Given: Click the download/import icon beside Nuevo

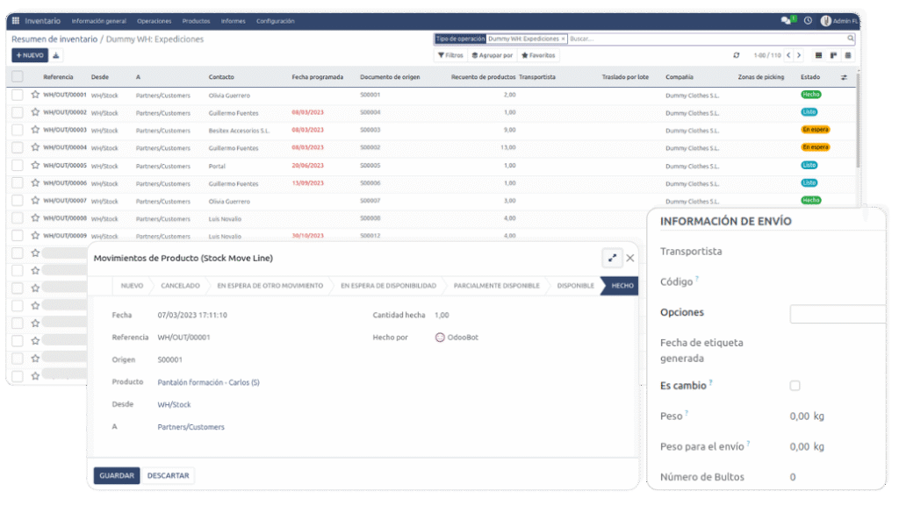Looking at the screenshot, I should pos(56,55).
